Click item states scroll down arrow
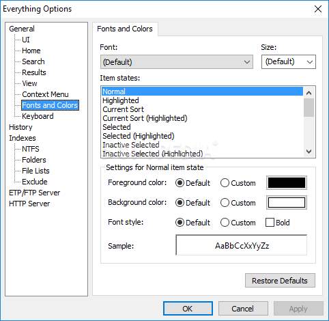 point(309,152)
